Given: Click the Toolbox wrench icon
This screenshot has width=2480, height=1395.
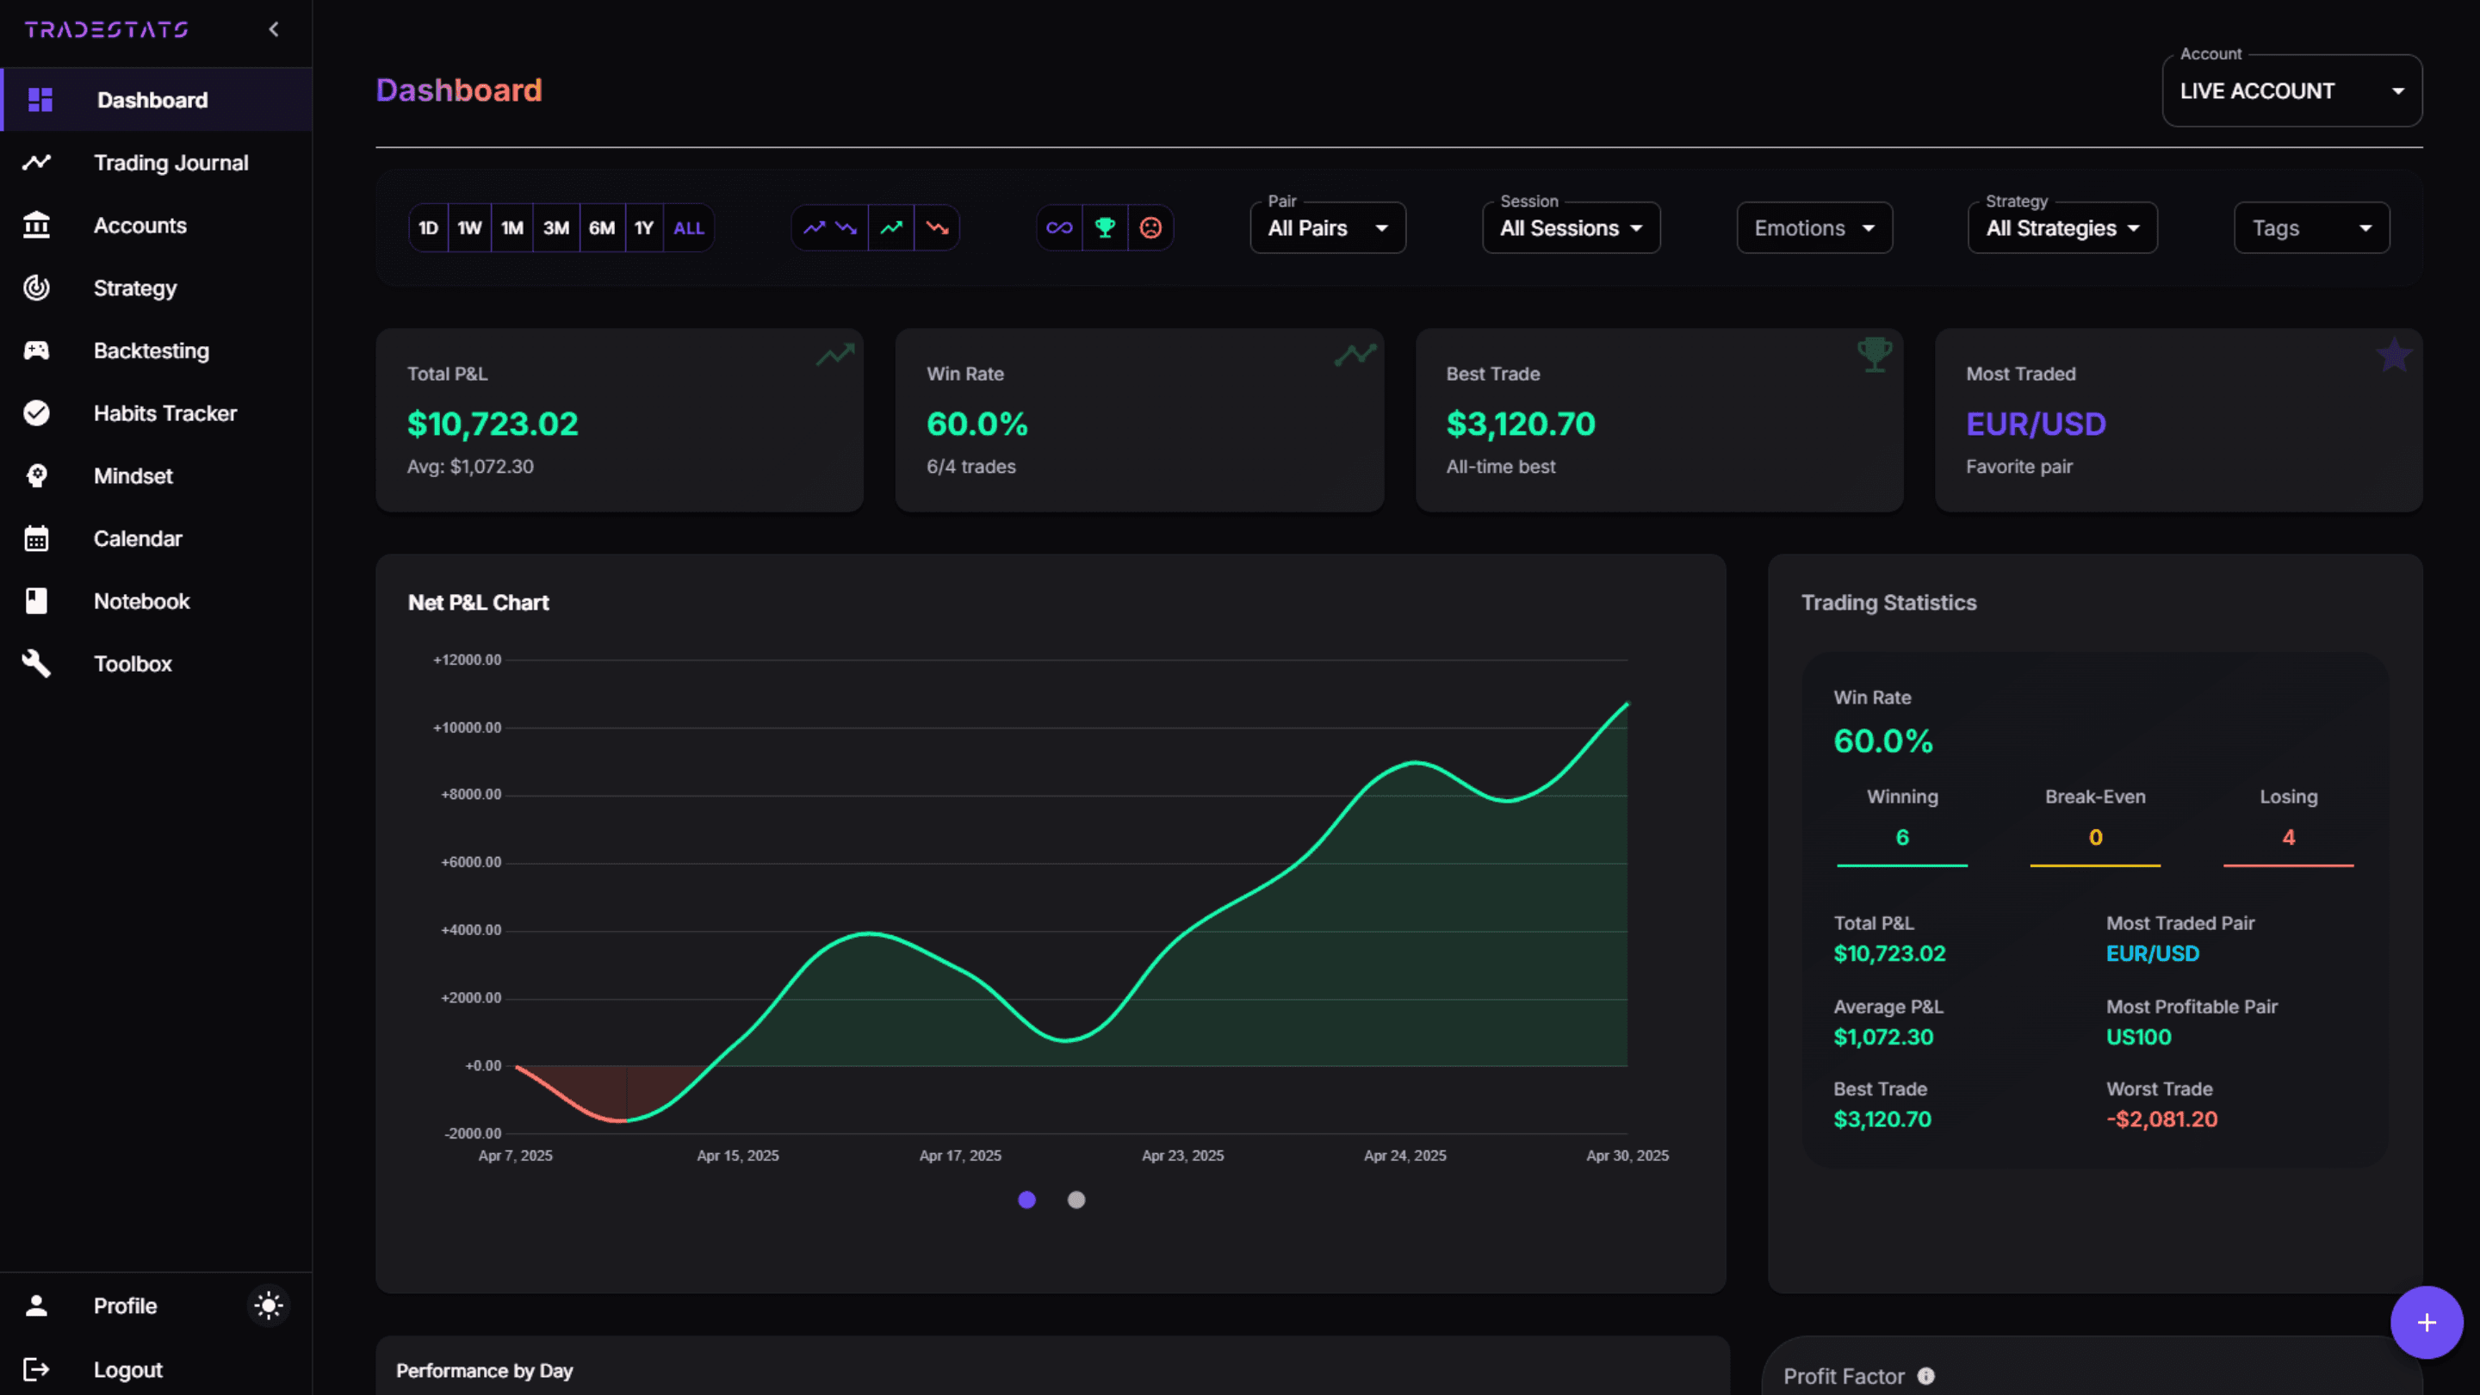Looking at the screenshot, I should pyautogui.click(x=36, y=663).
